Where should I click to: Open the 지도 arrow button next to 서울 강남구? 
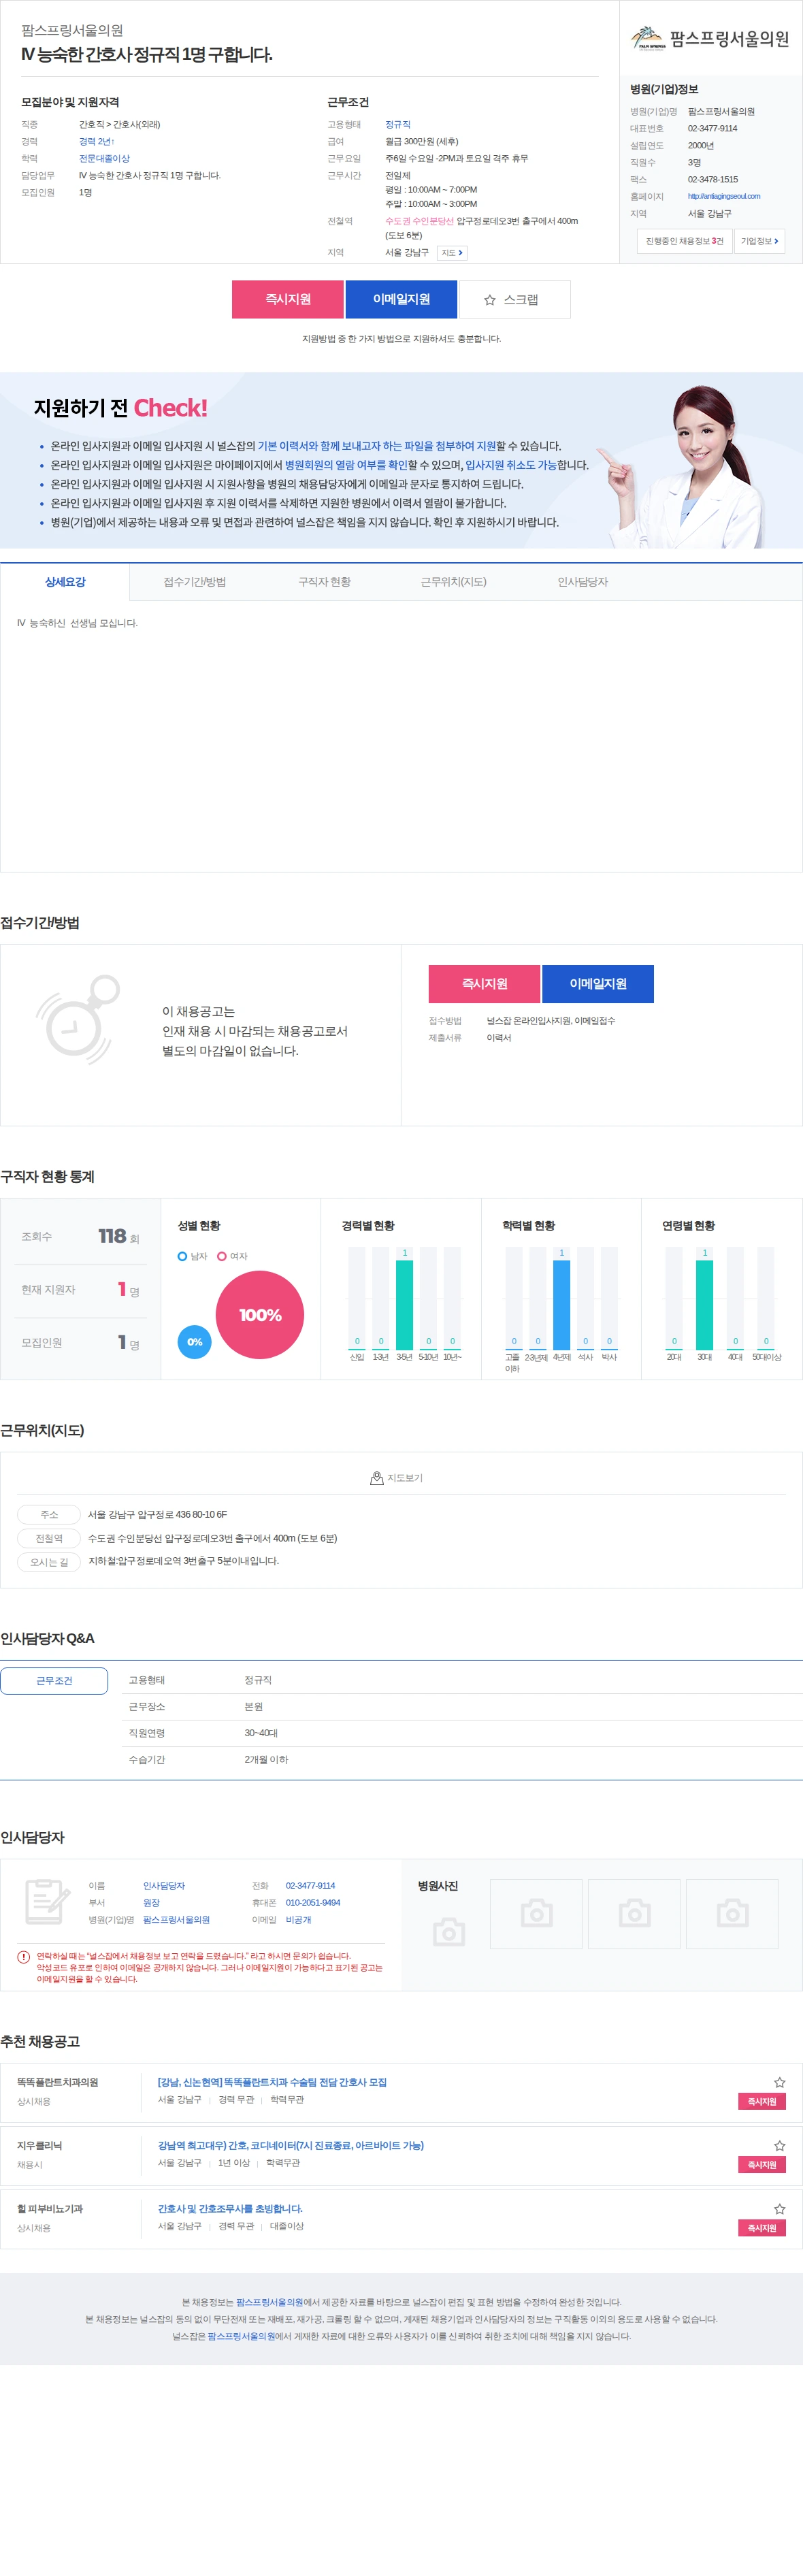pos(452,253)
